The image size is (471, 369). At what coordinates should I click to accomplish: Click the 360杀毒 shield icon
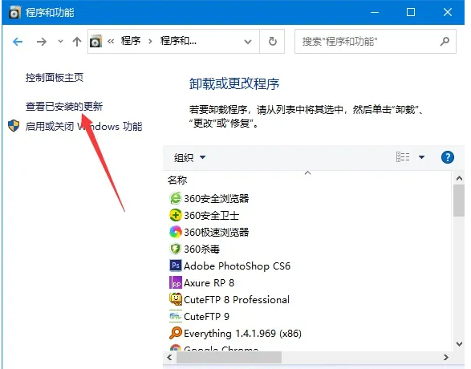click(176, 249)
